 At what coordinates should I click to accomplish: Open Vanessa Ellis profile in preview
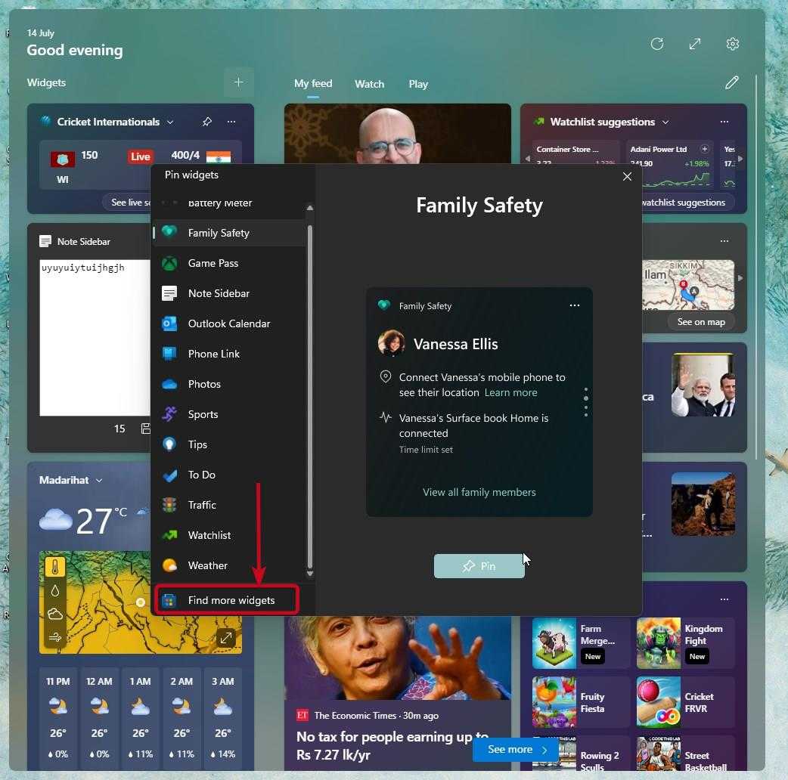[x=438, y=344]
